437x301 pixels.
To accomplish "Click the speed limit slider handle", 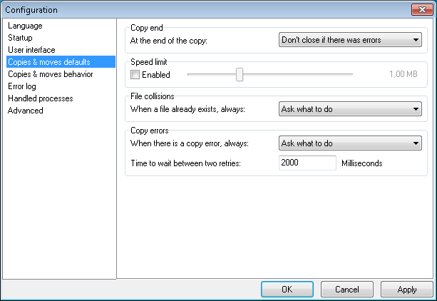I will click(240, 74).
